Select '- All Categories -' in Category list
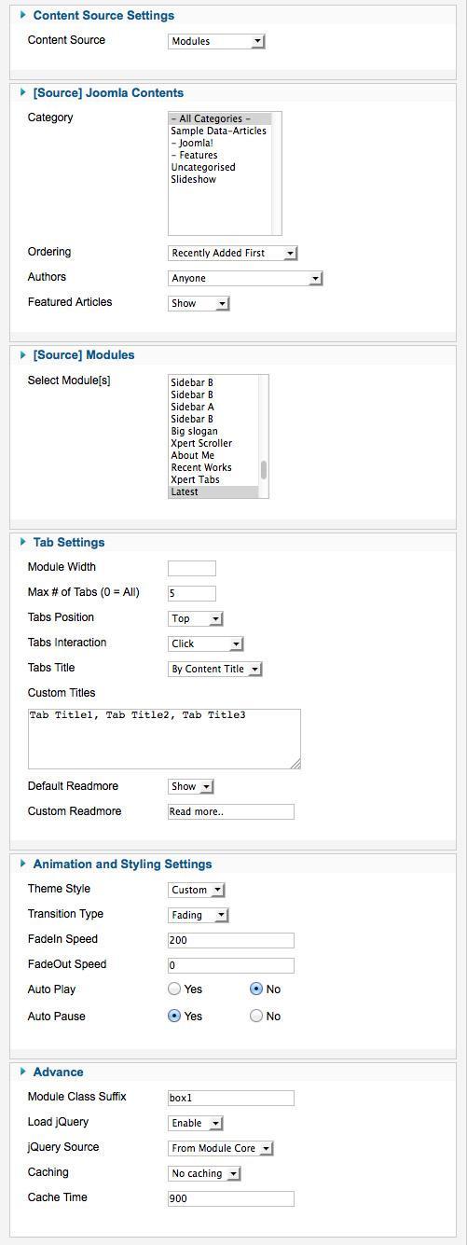The height and width of the screenshot is (1245, 467). (220, 118)
